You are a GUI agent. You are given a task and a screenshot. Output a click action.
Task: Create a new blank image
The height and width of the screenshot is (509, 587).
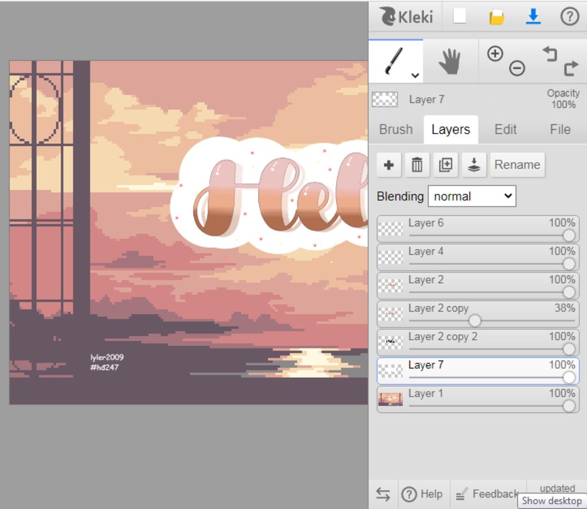coord(459,16)
